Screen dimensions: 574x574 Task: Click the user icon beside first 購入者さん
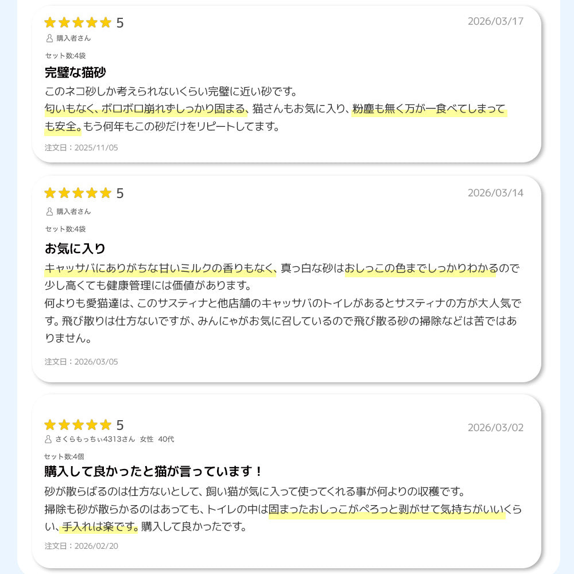[49, 38]
